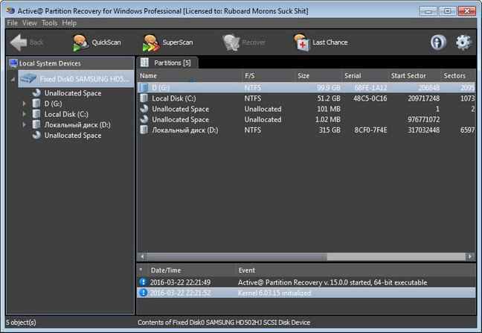Switch to the Partitions [5] tab
The width and height of the screenshot is (482, 333).
tap(170, 63)
